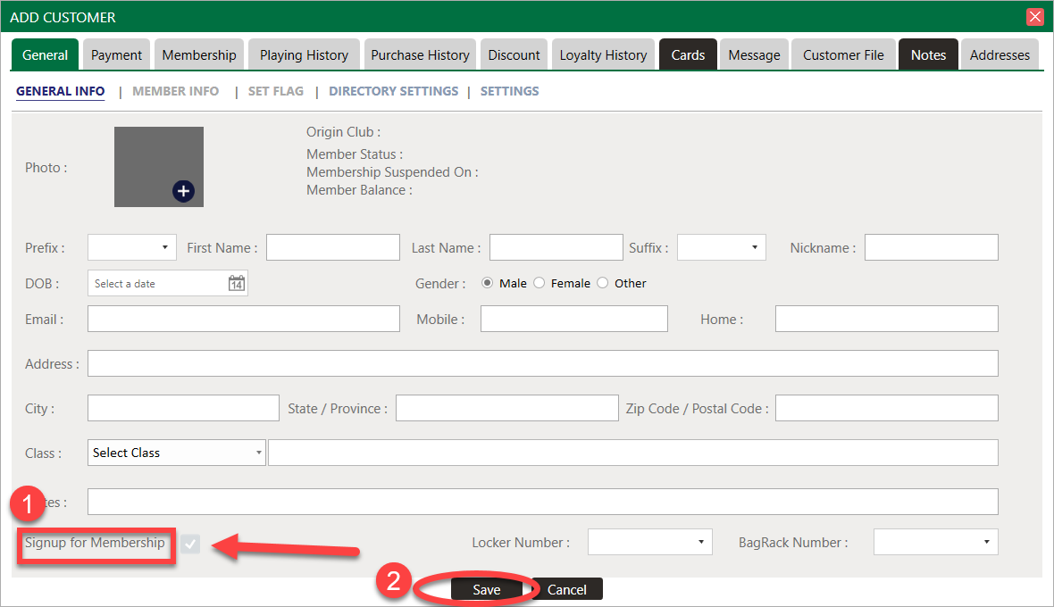Go to the Membership tab
The width and height of the screenshot is (1054, 607).
(199, 55)
